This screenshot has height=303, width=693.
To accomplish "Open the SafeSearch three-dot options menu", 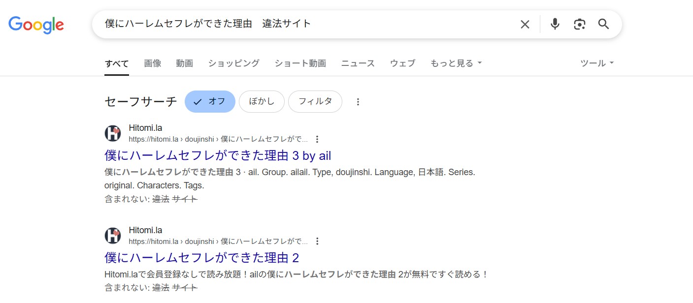I will pos(358,101).
